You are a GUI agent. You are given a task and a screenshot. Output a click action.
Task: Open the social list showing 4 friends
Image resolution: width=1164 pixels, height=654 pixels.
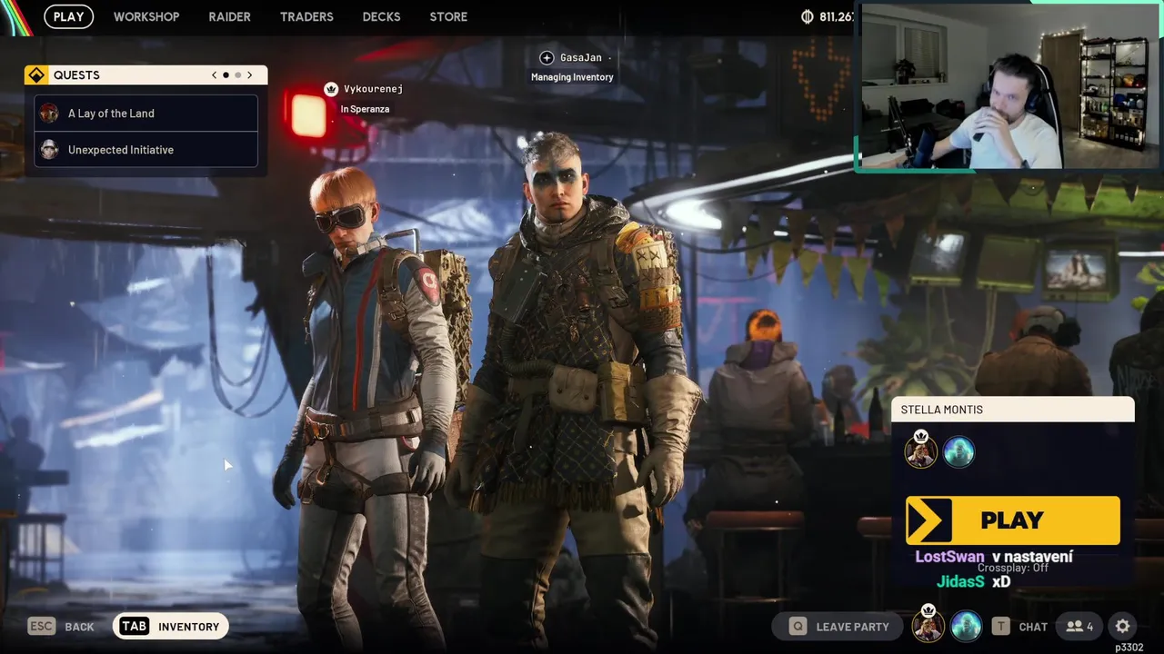tap(1079, 626)
